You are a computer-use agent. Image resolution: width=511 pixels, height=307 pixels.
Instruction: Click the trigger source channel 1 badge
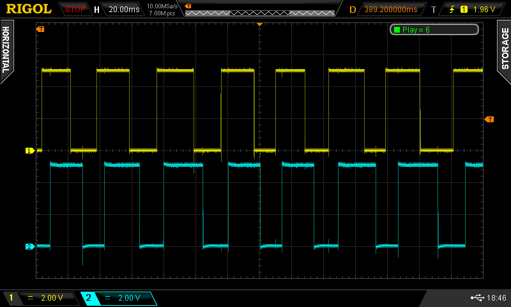[x=464, y=10]
